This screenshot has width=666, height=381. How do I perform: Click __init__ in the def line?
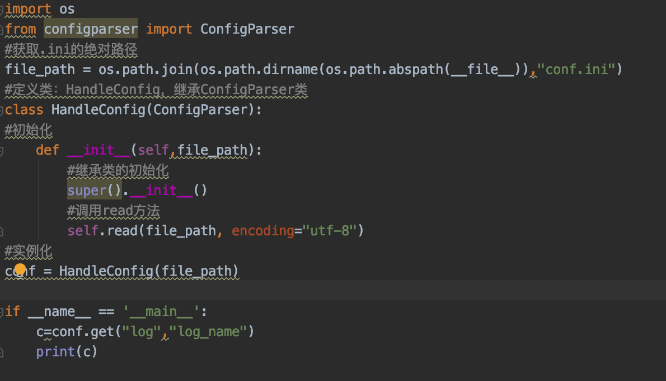(x=99, y=150)
